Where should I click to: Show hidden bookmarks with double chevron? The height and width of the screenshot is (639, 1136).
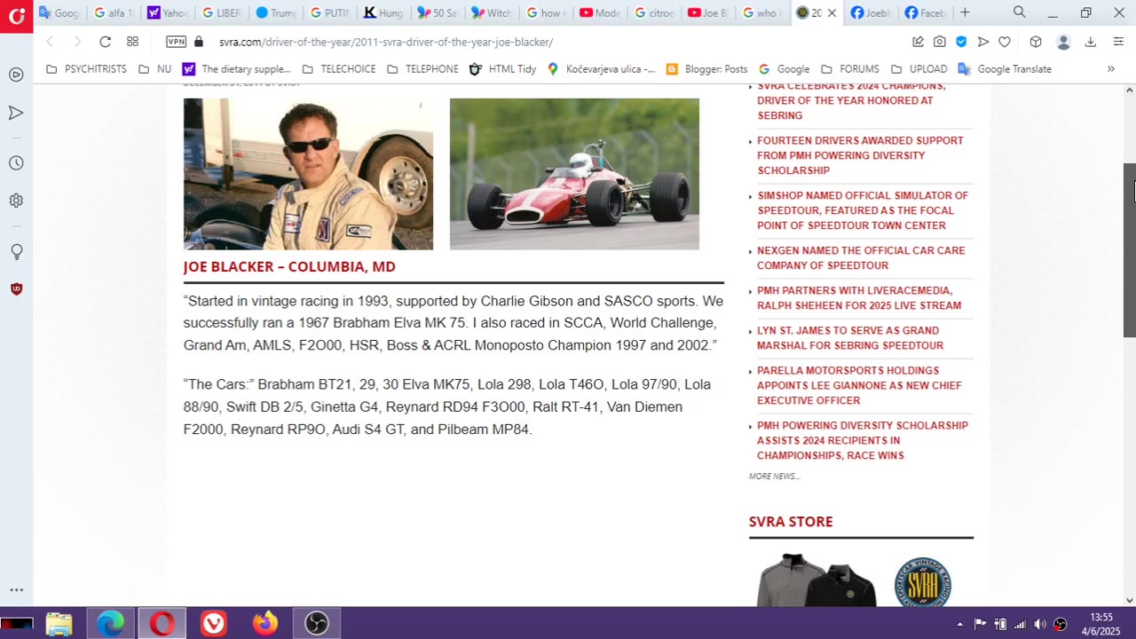tap(1110, 68)
